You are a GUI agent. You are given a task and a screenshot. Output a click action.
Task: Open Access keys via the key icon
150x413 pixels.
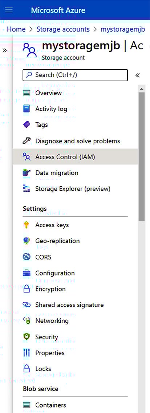[x=27, y=225]
